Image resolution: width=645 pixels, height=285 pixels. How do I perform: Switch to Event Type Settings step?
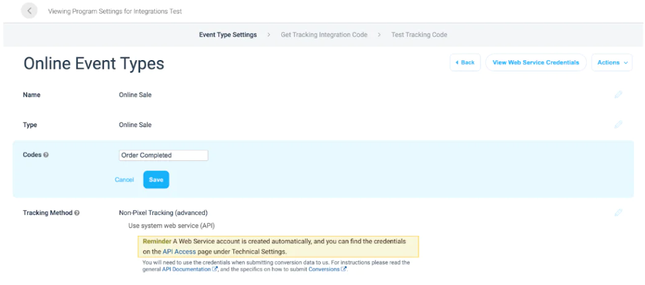[228, 35]
